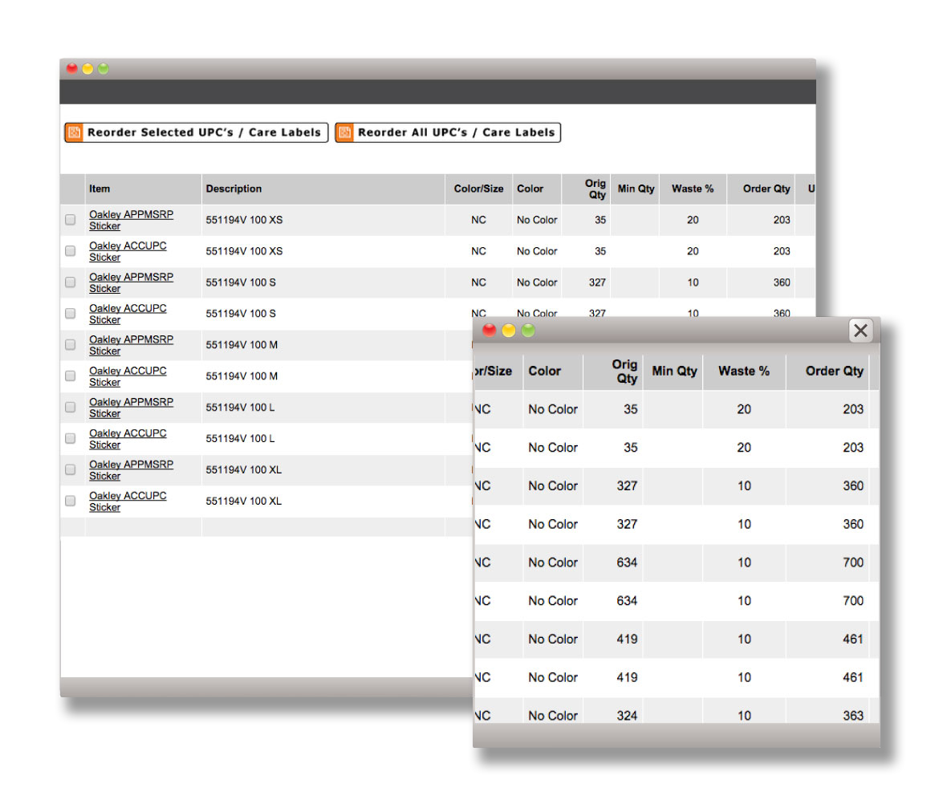Screen dimensions: 939x812
Task: Click Waste % column header in back window
Action: [x=693, y=189]
